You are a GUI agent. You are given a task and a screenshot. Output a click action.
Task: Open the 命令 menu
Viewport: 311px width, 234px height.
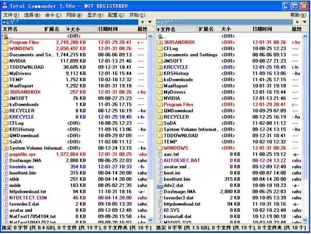(53, 15)
